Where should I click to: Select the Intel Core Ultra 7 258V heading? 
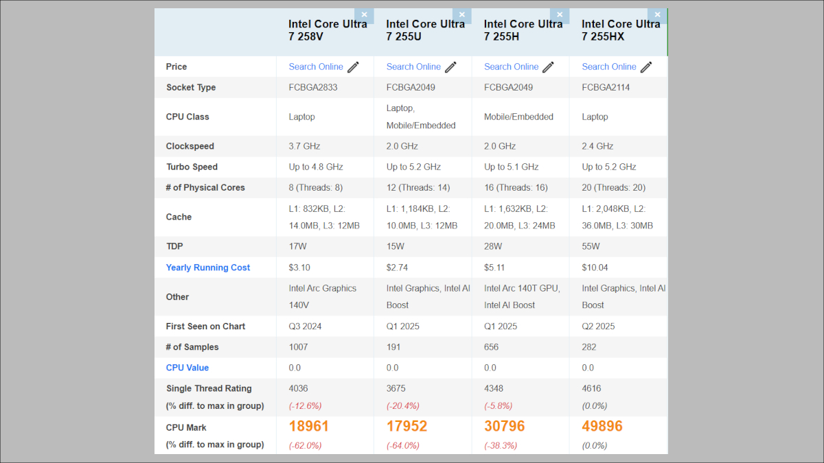[328, 30]
